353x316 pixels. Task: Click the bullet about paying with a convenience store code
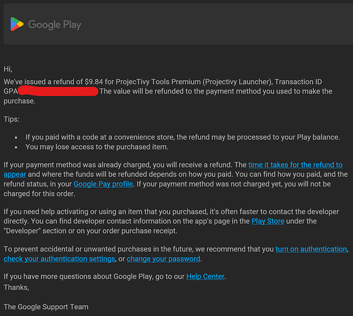(182, 137)
